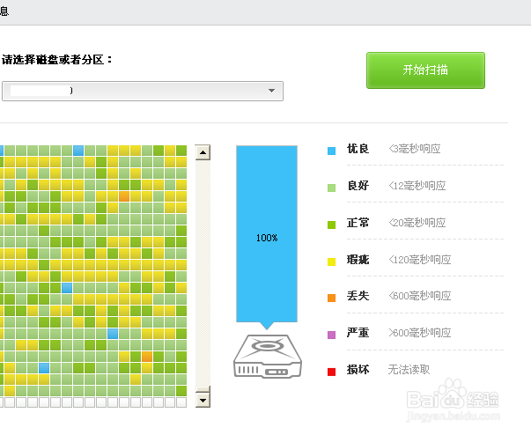531x435 pixels.
Task: Open the disk or partition dropdown
Action: 143,91
